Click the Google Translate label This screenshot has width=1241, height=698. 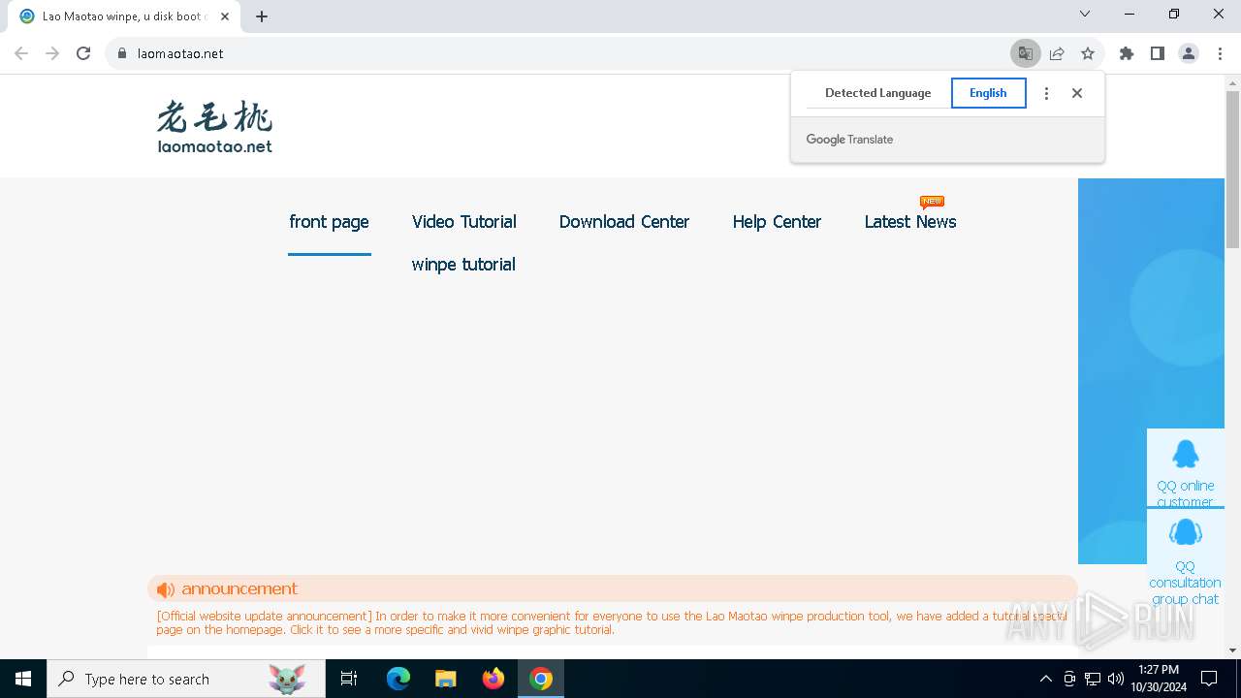849,140
